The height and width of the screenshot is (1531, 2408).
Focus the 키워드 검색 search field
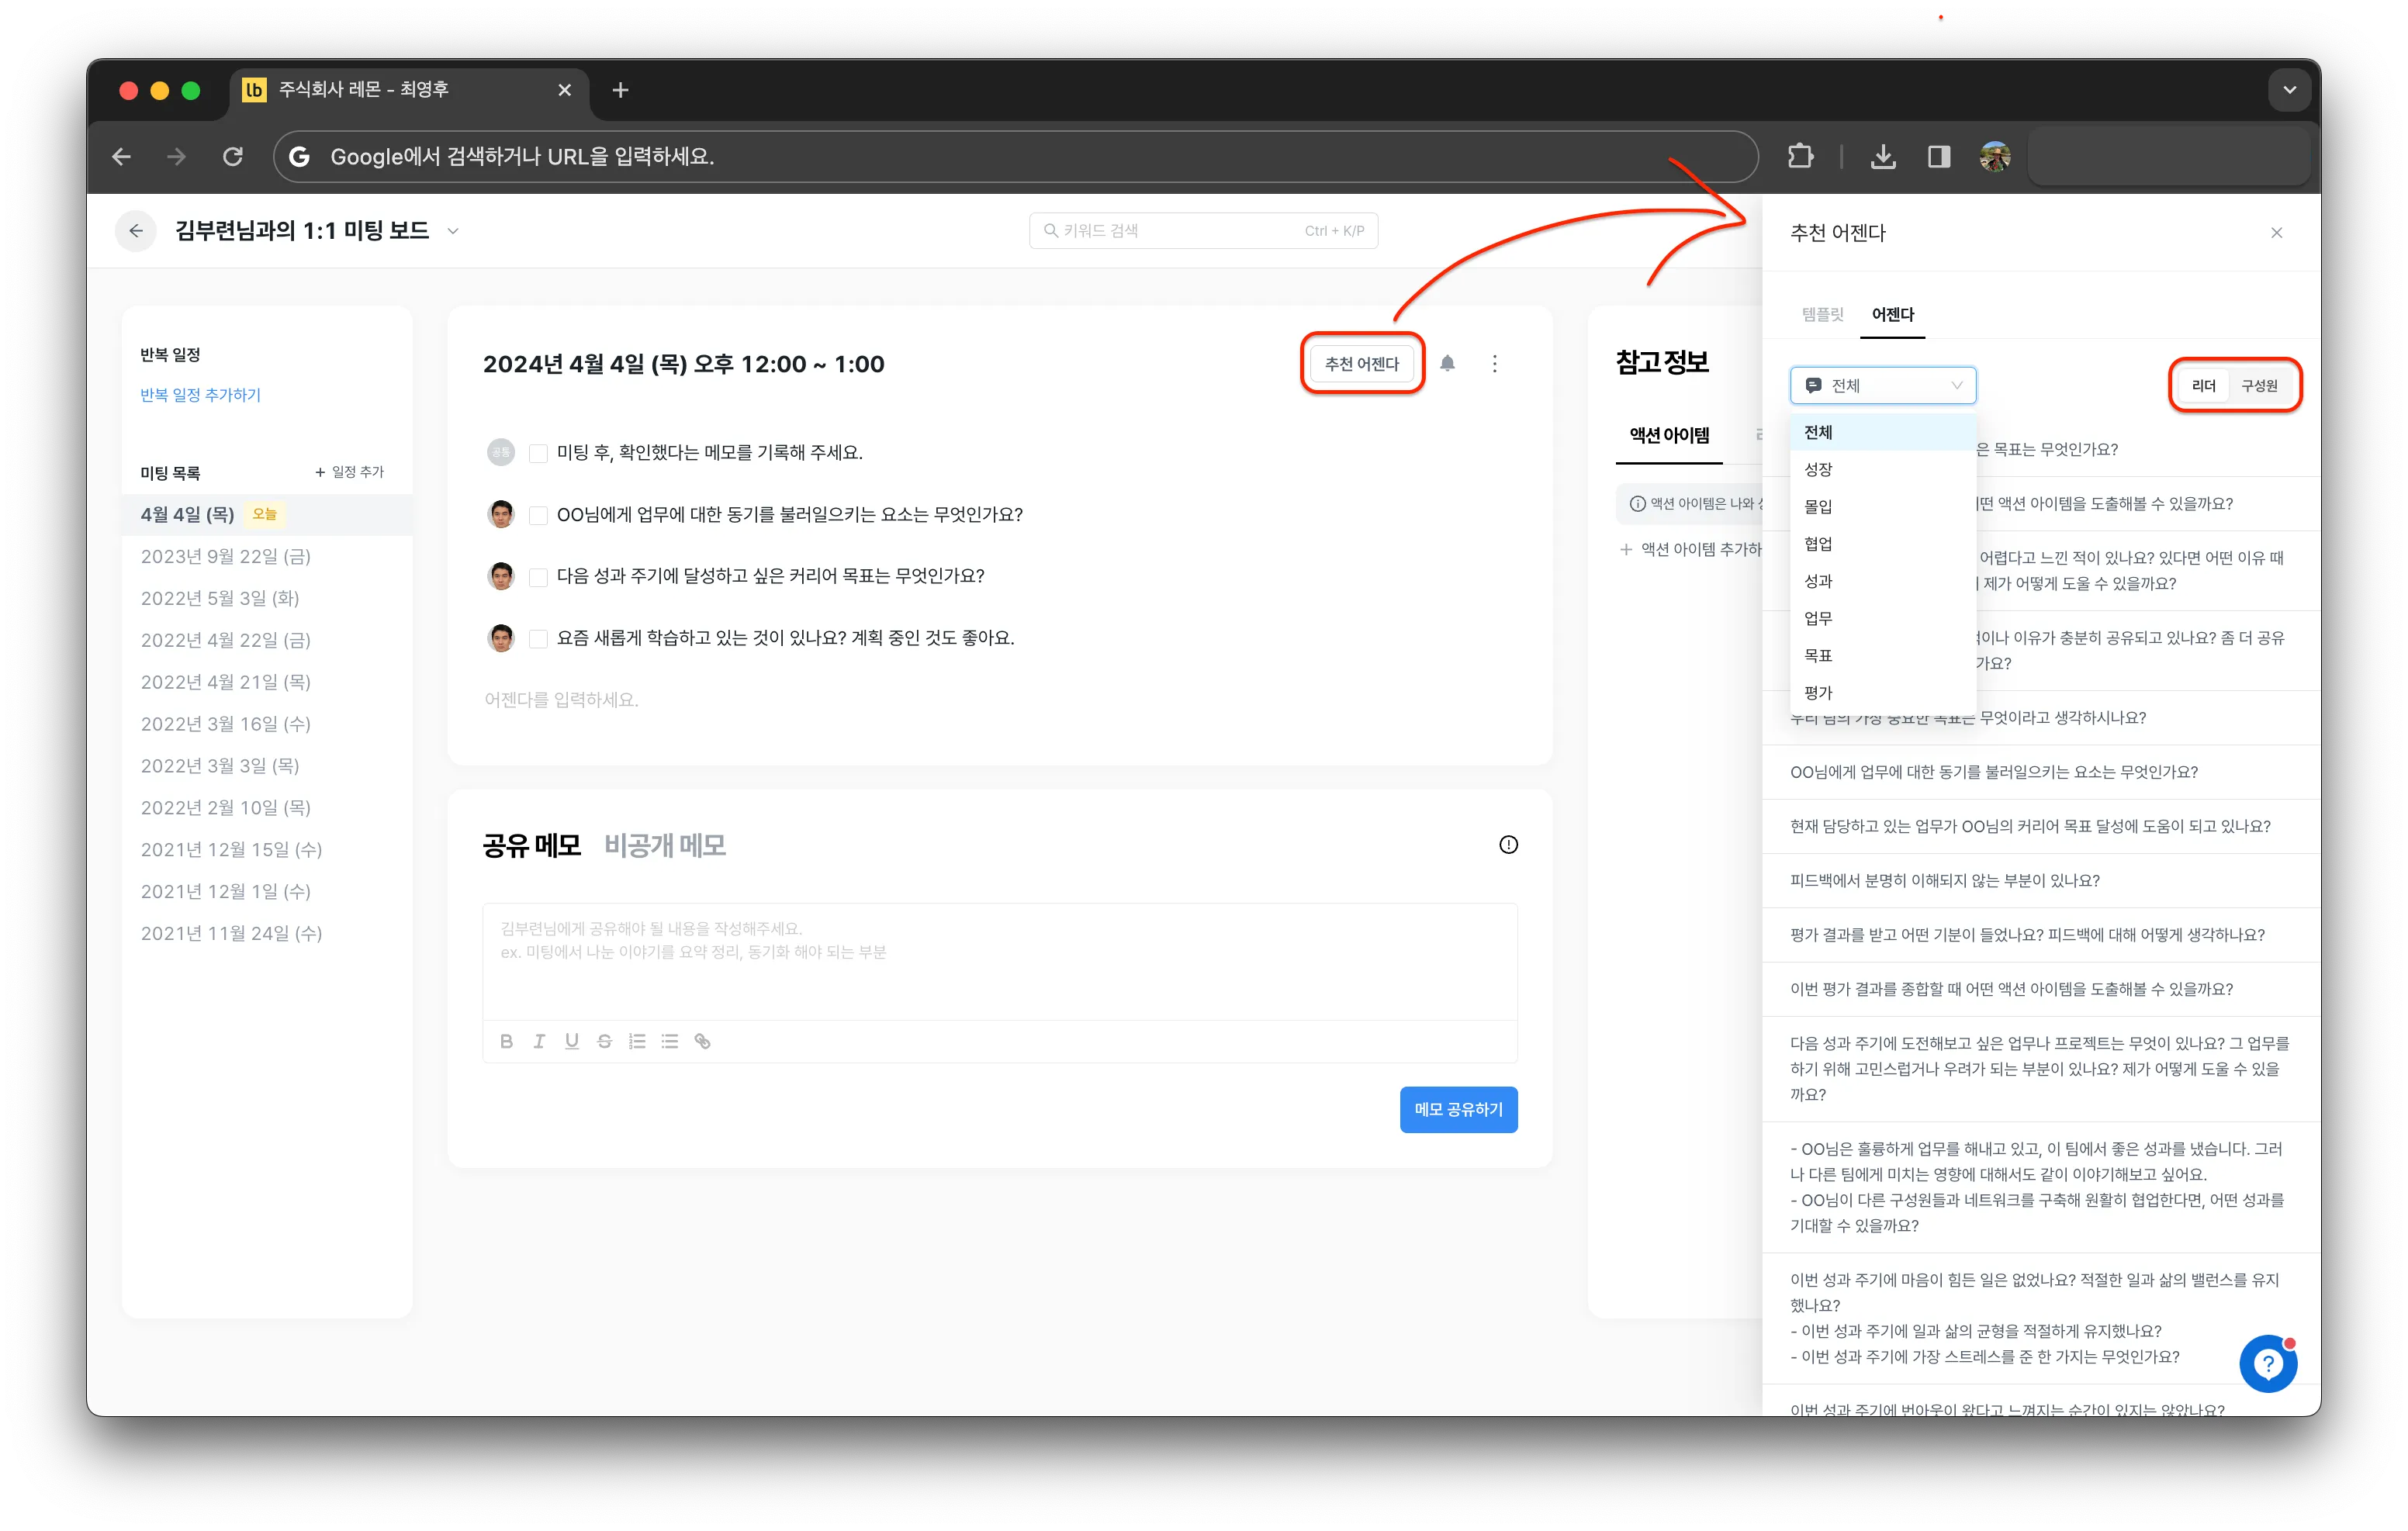pos(1203,231)
